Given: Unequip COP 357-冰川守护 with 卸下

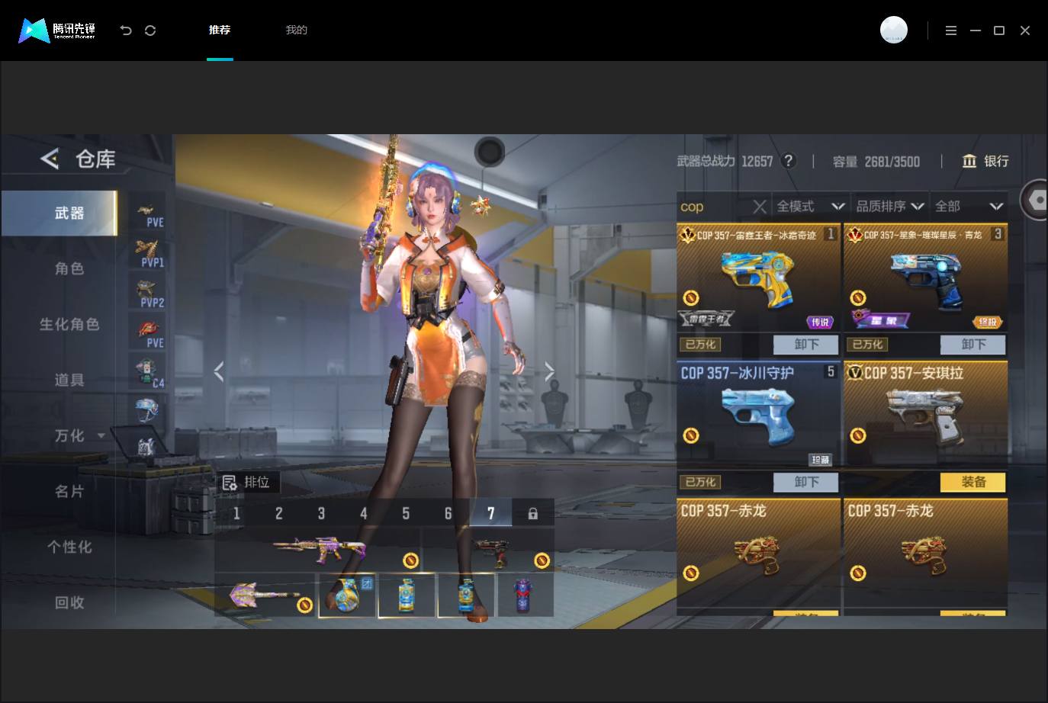Looking at the screenshot, I should click(x=806, y=482).
